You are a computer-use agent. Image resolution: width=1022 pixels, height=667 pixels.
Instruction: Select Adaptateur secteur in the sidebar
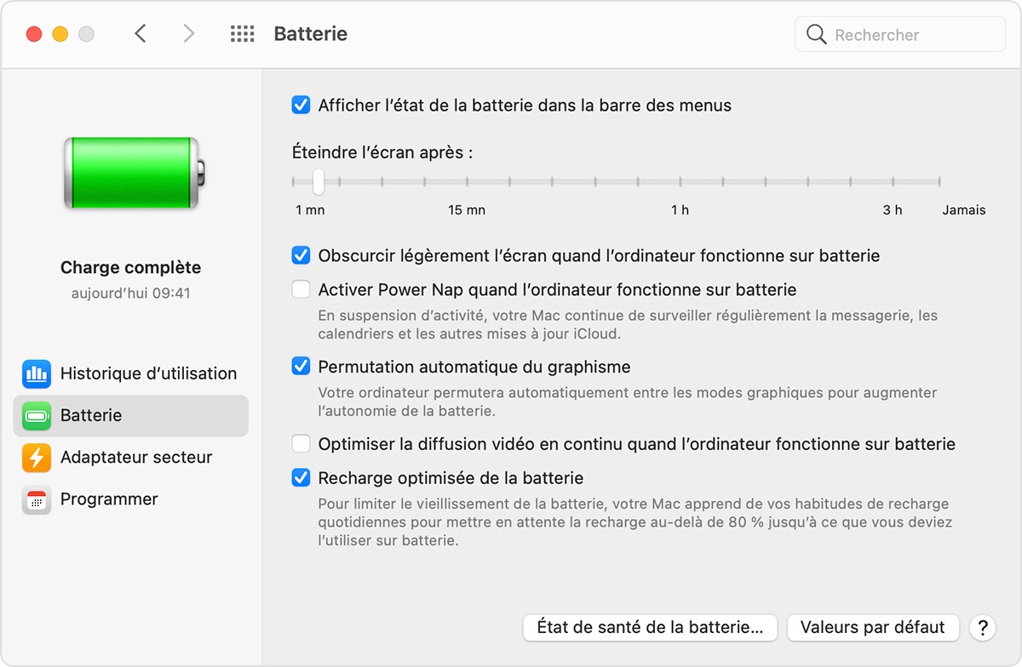(136, 458)
